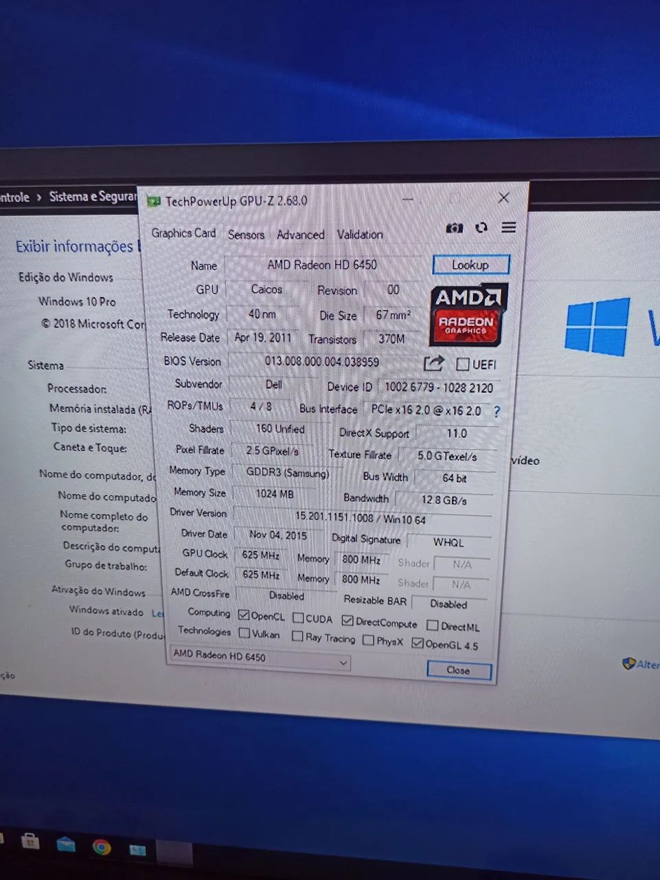Click the Technology value 40 nm
Image resolution: width=660 pixels, height=880 pixels.
[x=262, y=314]
